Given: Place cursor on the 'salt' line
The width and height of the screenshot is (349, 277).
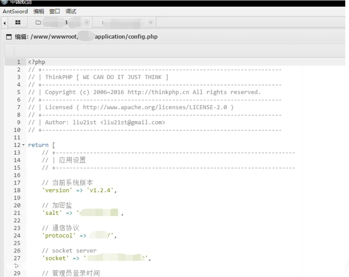Looking at the screenshot, I should 83,213.
